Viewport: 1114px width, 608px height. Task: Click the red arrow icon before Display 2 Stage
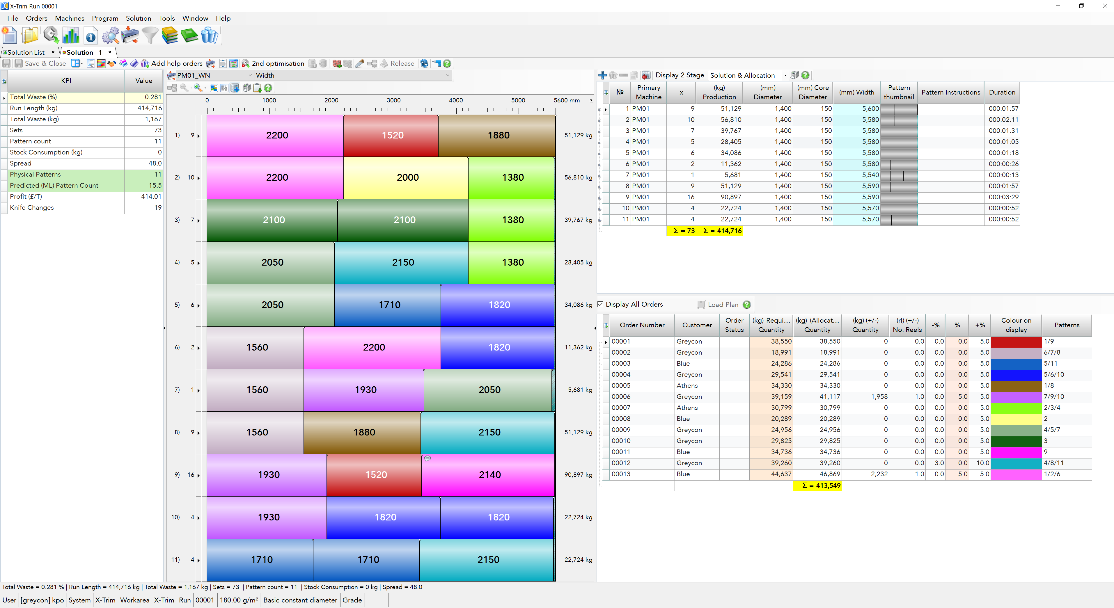(x=646, y=75)
